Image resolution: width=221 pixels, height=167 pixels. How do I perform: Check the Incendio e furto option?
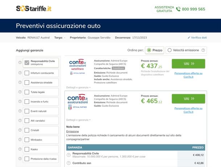tap(27, 101)
